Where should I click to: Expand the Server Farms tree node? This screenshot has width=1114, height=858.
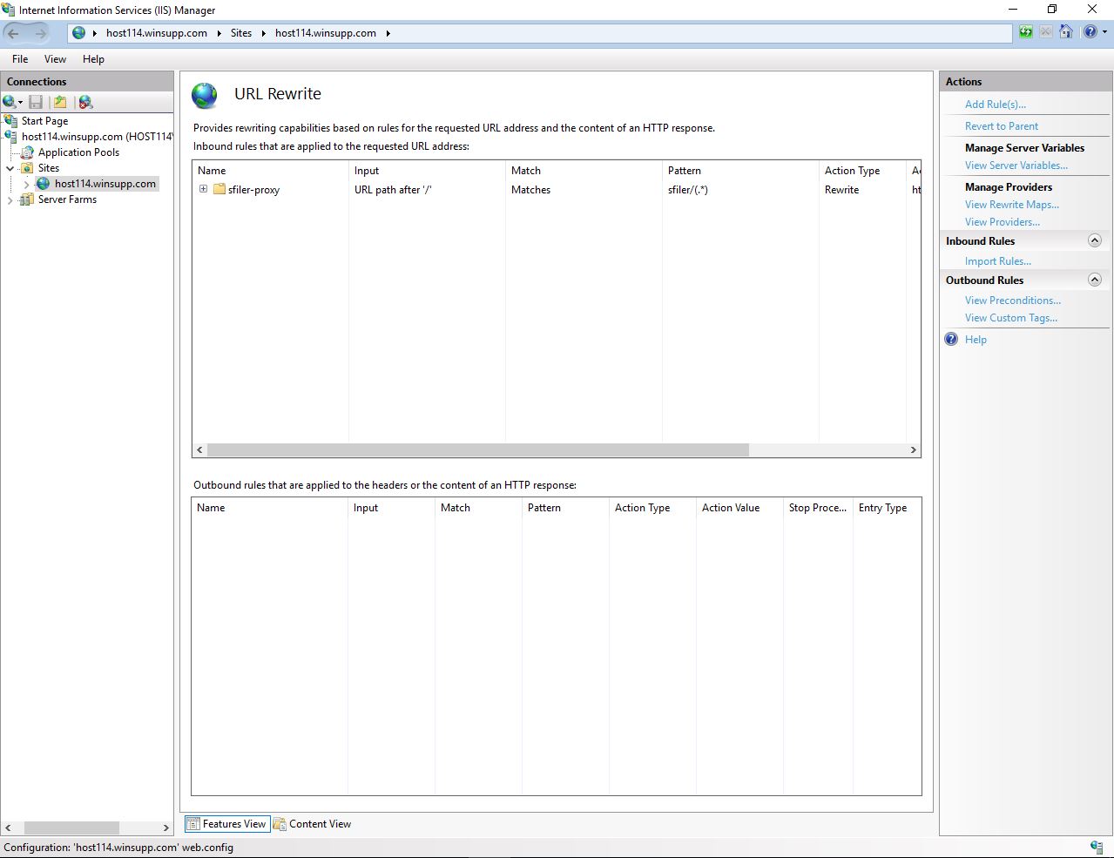coord(10,199)
